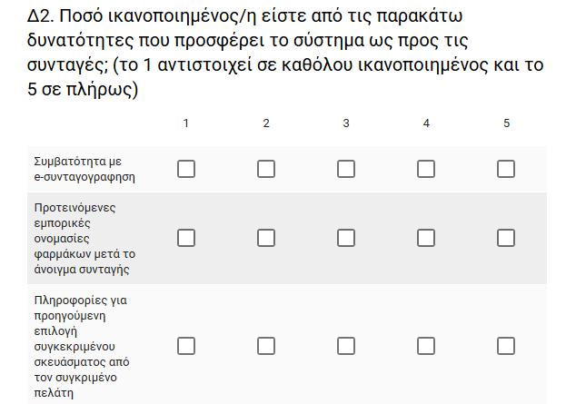This screenshot has width=576, height=404.
Task: Select 2 for Προτεινόμενες εμπορικές ονομασίες row
Action: point(266,238)
